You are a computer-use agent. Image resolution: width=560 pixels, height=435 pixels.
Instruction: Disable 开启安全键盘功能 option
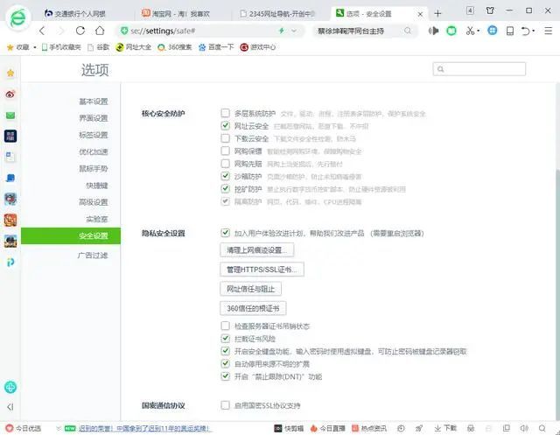(225, 351)
